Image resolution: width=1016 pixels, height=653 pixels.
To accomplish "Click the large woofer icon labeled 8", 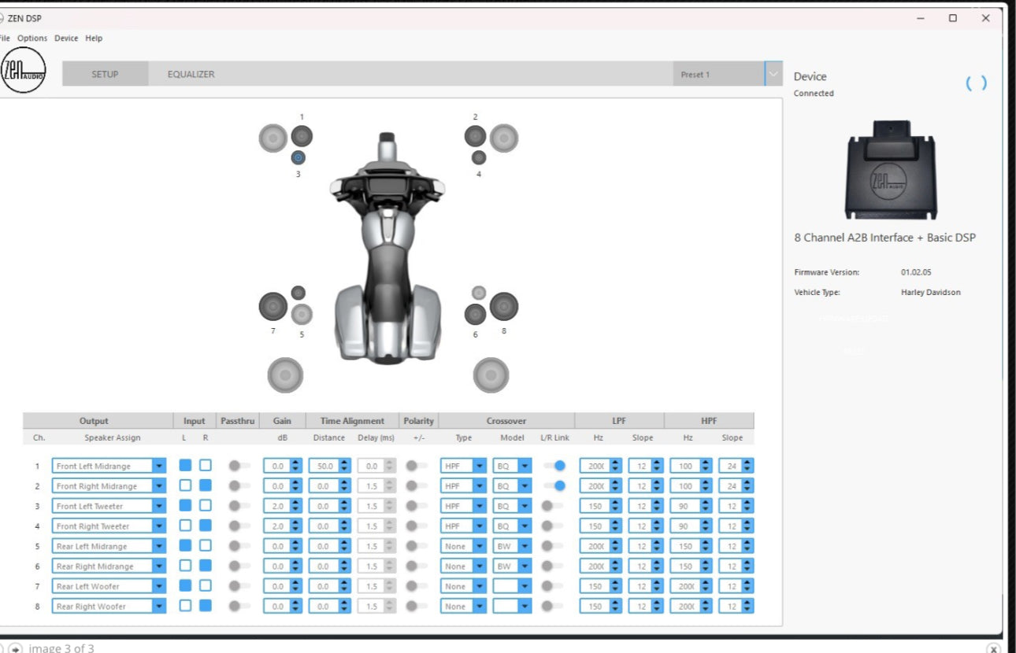I will [504, 306].
